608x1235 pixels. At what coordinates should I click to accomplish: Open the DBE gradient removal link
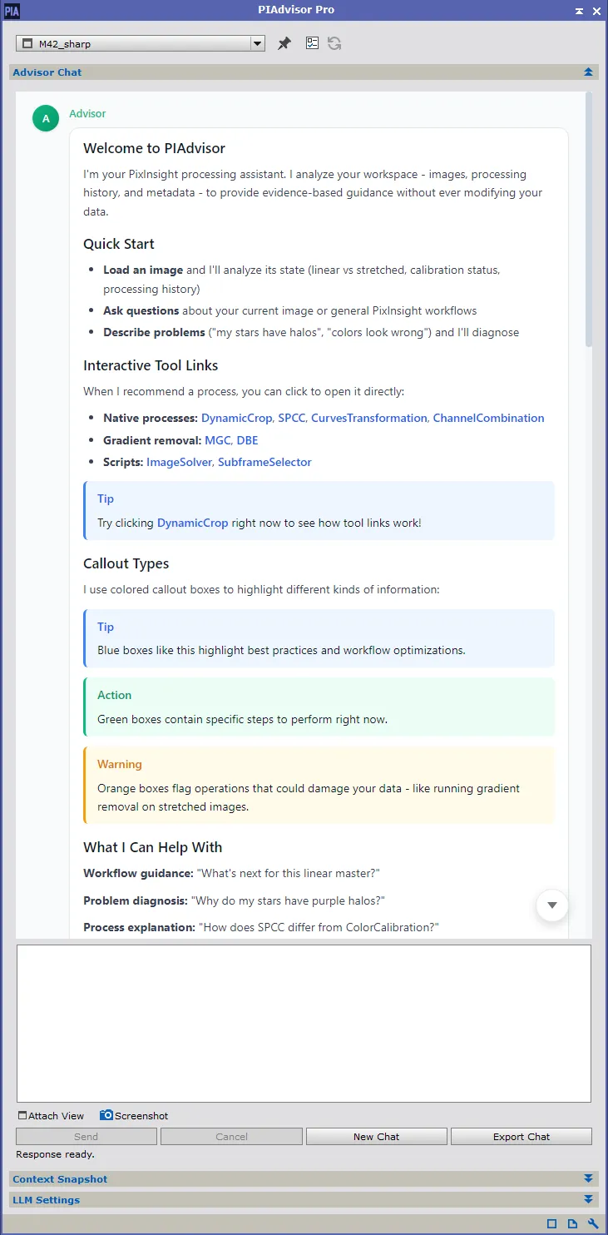[247, 440]
